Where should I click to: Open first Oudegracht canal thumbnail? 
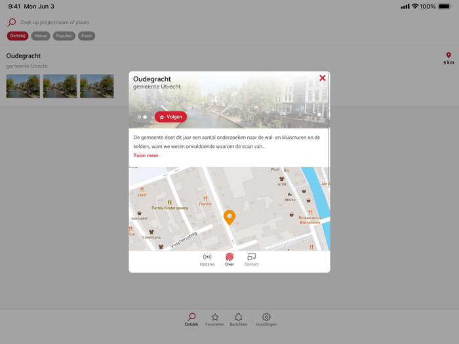click(x=23, y=86)
